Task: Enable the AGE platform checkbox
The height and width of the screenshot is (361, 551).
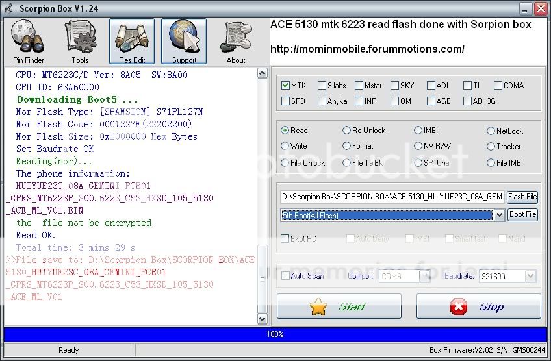Action: 431,101
